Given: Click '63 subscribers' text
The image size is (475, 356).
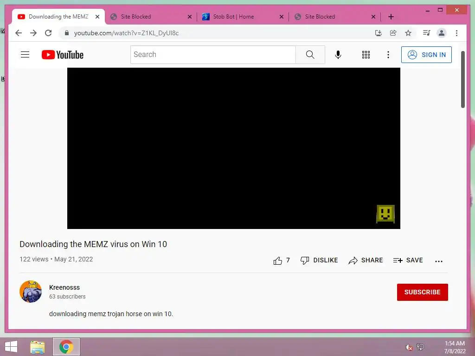Looking at the screenshot, I should click(x=67, y=296).
